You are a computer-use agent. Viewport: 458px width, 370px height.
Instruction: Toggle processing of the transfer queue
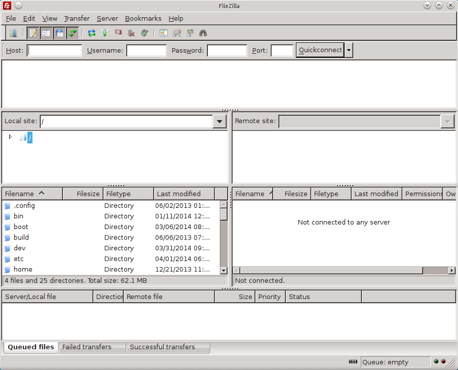(105, 33)
